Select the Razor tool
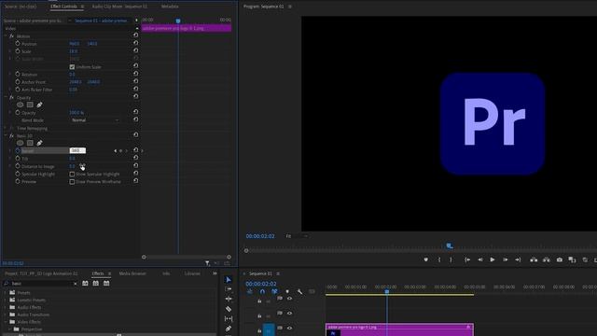The height and width of the screenshot is (336, 597). (x=228, y=309)
